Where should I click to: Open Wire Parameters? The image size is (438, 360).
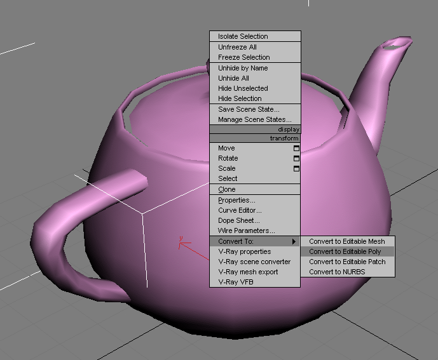coord(255,230)
